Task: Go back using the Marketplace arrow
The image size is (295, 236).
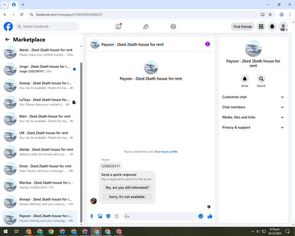Action: click(x=7, y=40)
